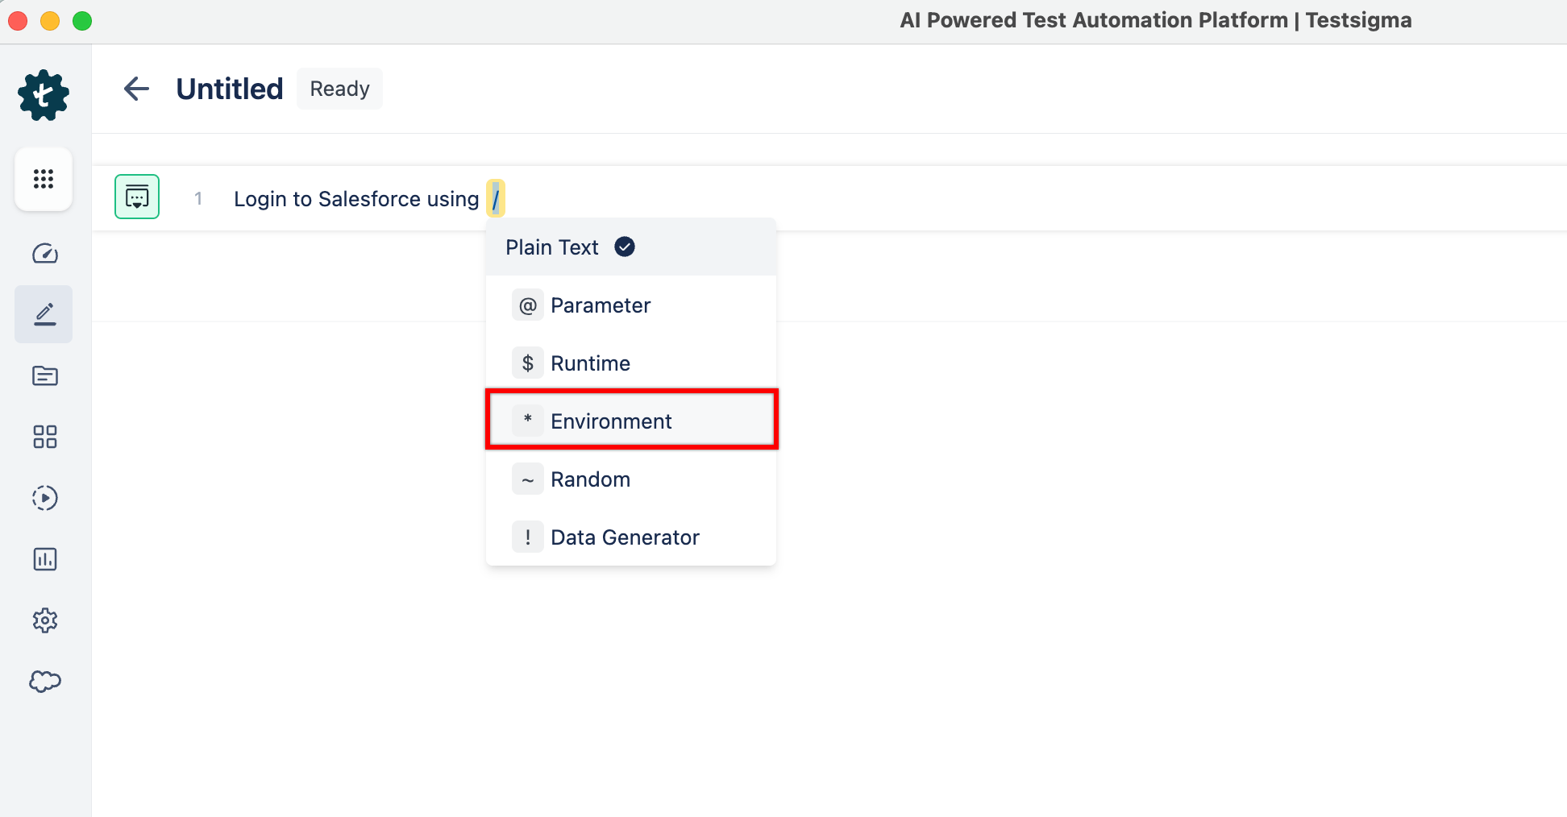Open the folder test data icon
The image size is (1567, 817).
click(45, 375)
